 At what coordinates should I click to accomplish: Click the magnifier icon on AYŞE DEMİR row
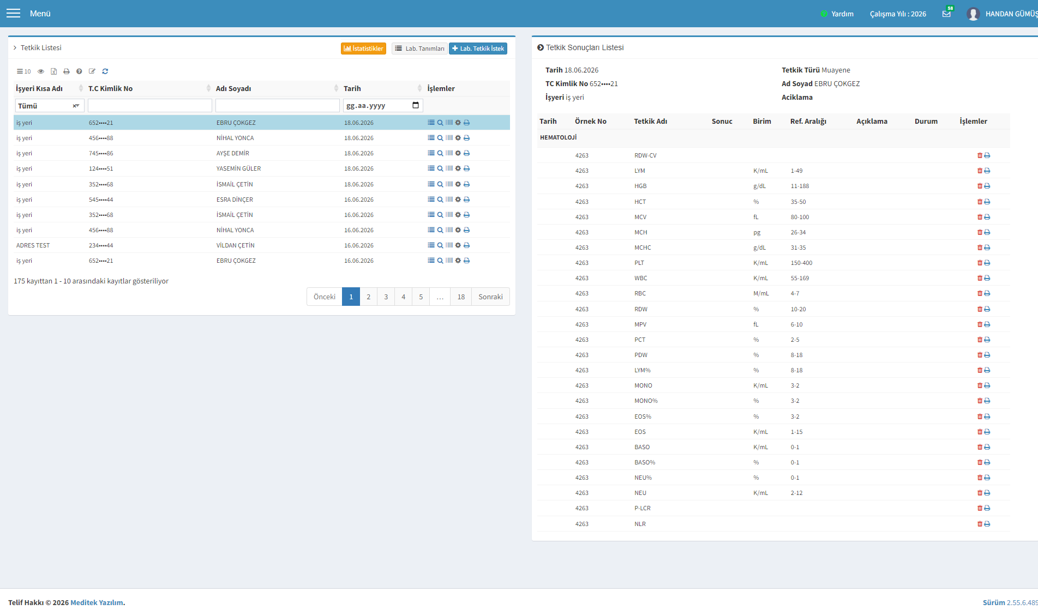point(440,153)
